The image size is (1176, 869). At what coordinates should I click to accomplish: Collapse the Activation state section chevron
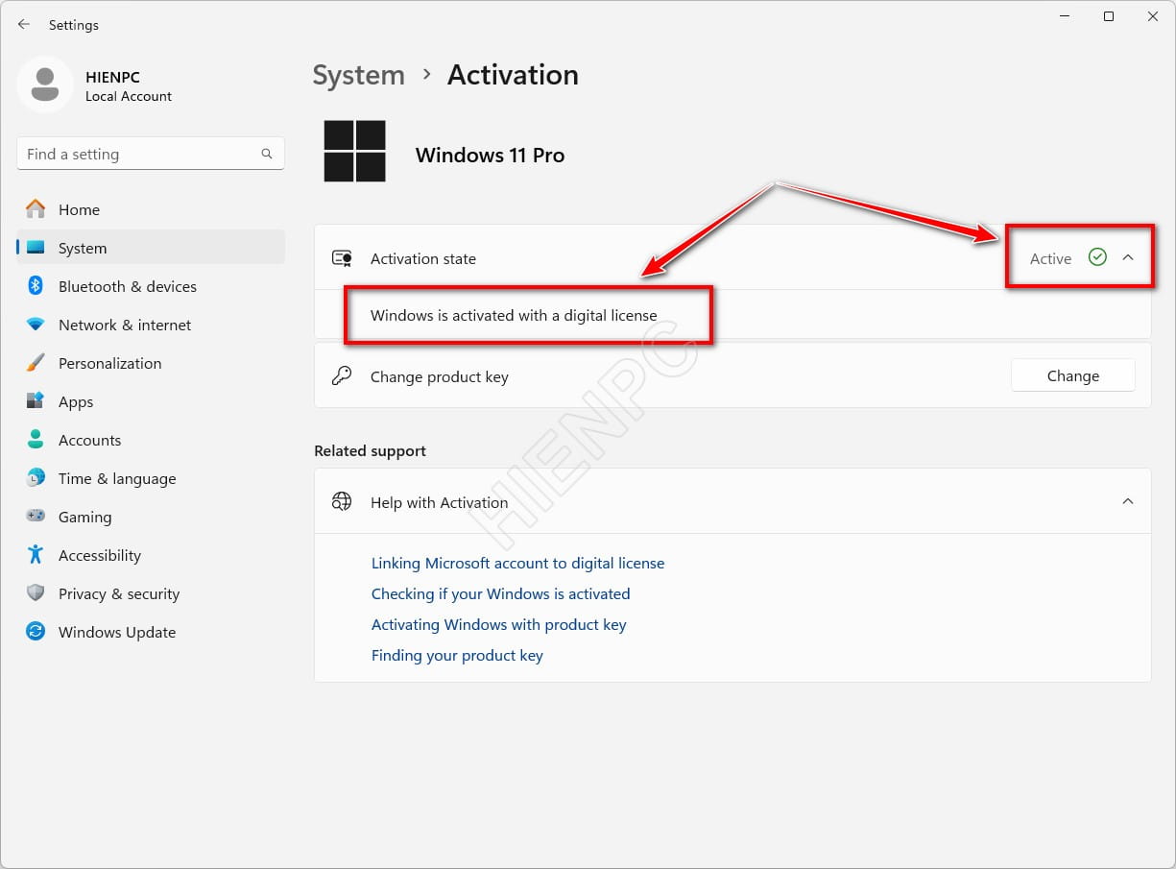1128,257
